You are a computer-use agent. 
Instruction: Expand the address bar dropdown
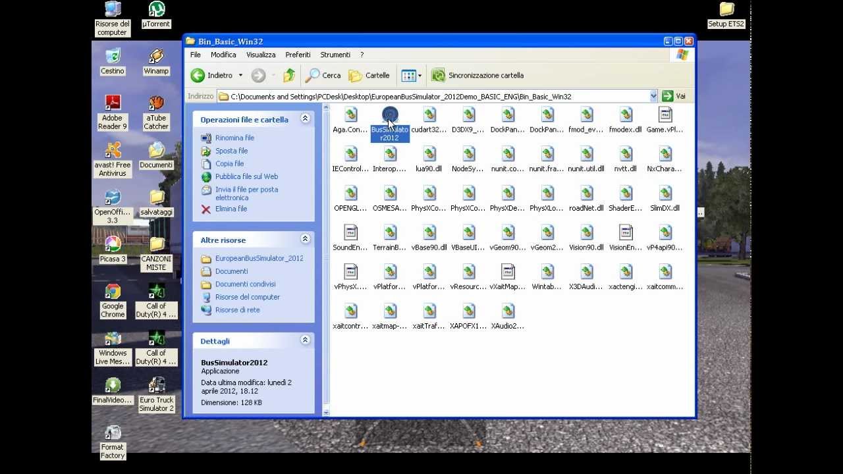tap(653, 97)
